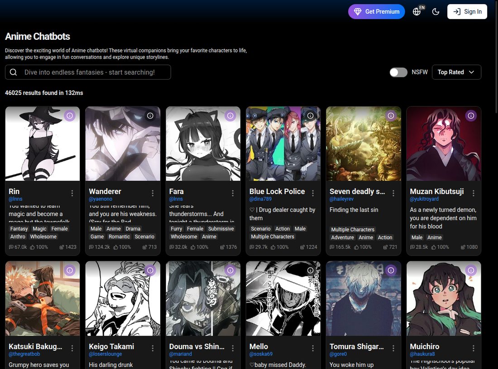This screenshot has height=369, width=498.
Task: Select Adventure tag on Seven deadly sins
Action: coord(342,237)
